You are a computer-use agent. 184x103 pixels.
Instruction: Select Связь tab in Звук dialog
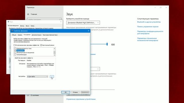(x=32, y=26)
